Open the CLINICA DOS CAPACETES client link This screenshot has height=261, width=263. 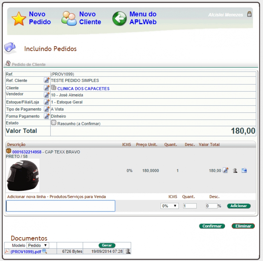83,88
